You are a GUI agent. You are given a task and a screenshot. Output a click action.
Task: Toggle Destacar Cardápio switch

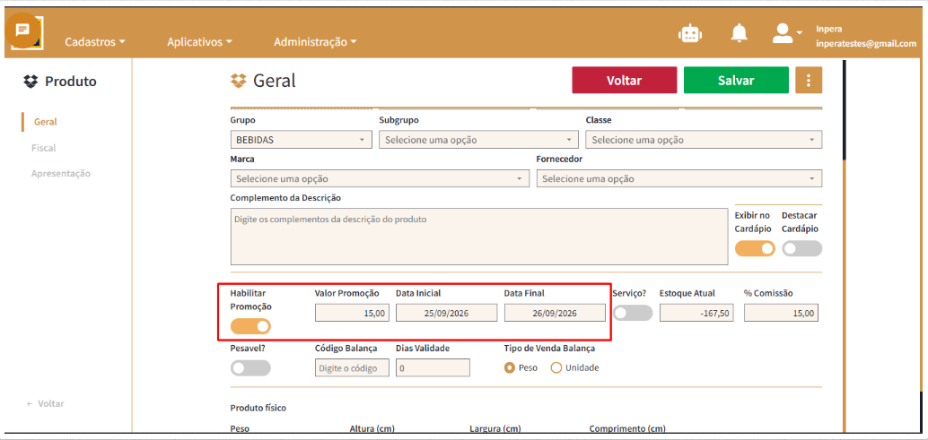tap(802, 248)
